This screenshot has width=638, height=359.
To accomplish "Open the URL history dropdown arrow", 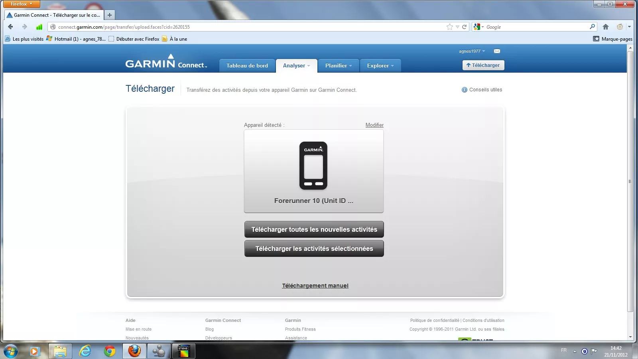I will (x=457, y=27).
